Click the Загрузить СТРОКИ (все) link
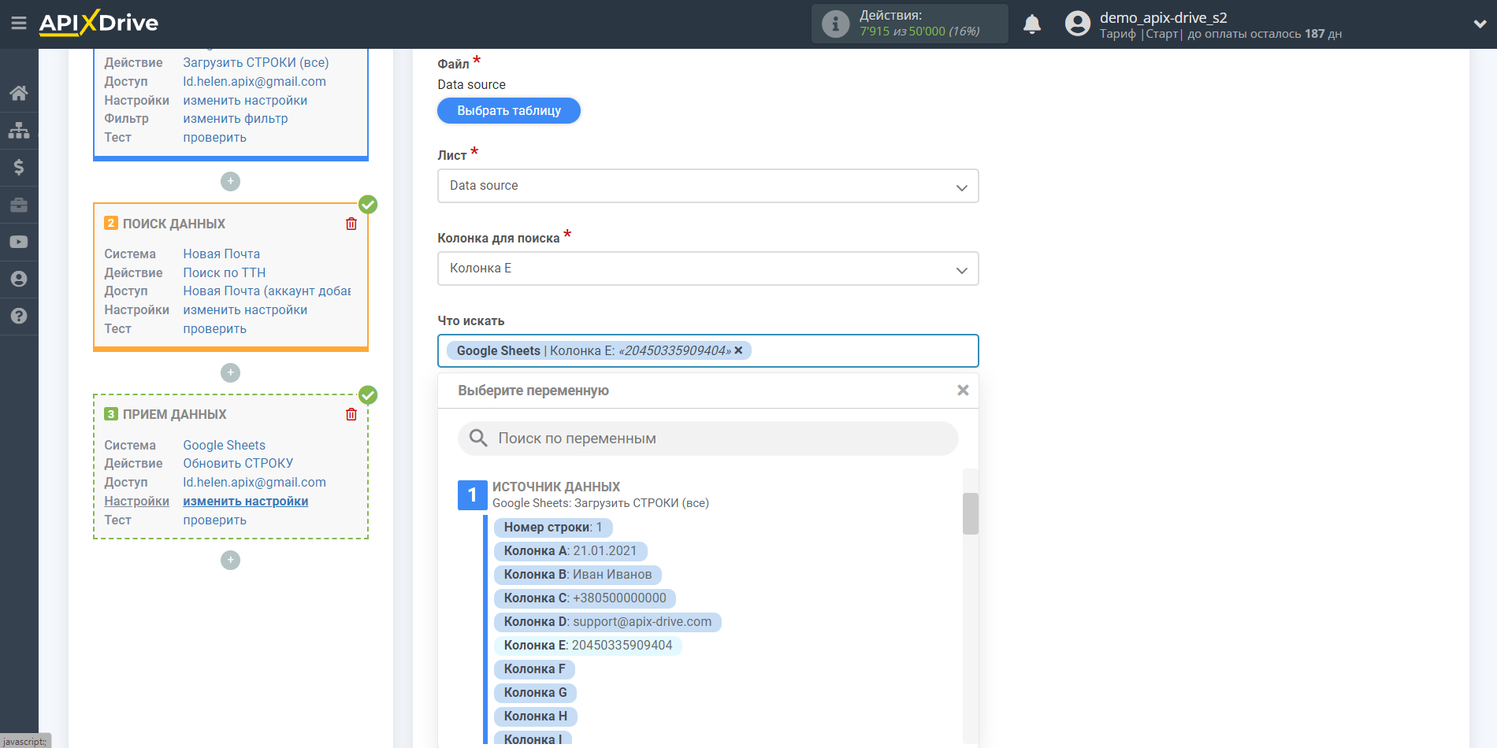Viewport: 1497px width, 748px height. click(256, 62)
